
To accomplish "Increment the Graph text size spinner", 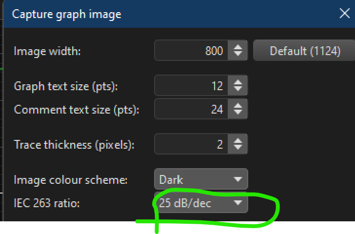I will (x=237, y=82).
